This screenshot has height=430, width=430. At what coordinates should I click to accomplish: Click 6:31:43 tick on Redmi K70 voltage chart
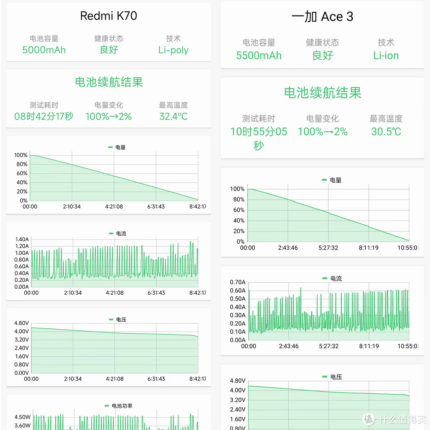156,379
